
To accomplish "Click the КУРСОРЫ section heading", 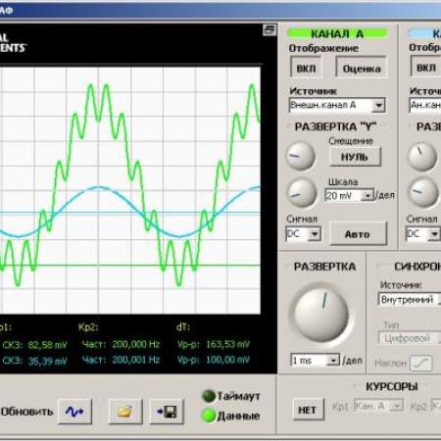I will point(392,386).
